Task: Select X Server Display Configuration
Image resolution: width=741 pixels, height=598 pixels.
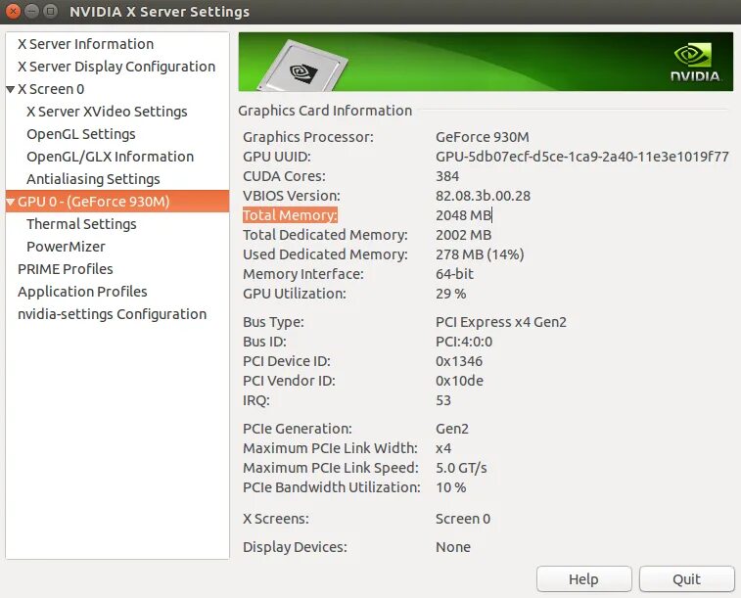Action: pos(116,67)
